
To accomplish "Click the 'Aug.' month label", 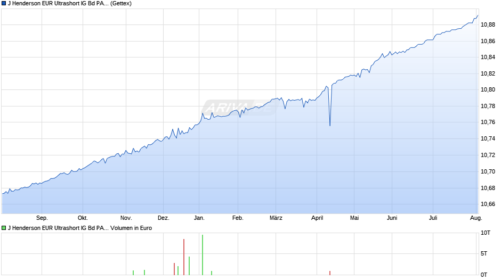I will 476,218.
